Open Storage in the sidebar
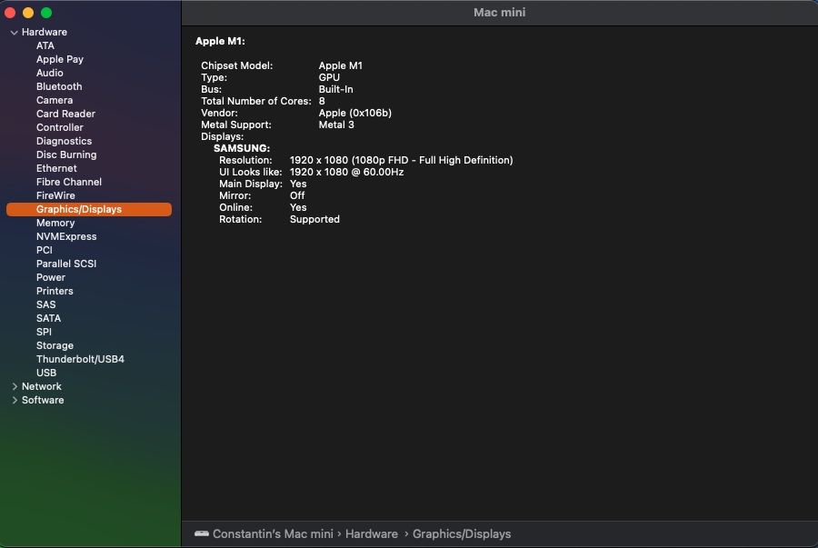Image resolution: width=818 pixels, height=548 pixels. click(x=55, y=345)
